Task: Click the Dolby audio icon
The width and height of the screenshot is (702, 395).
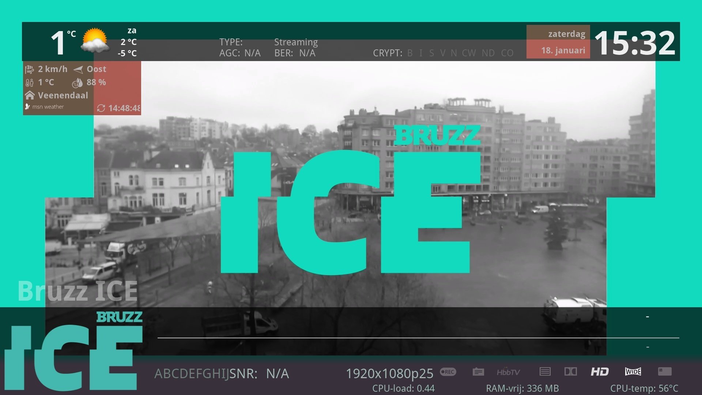Action: (570, 372)
